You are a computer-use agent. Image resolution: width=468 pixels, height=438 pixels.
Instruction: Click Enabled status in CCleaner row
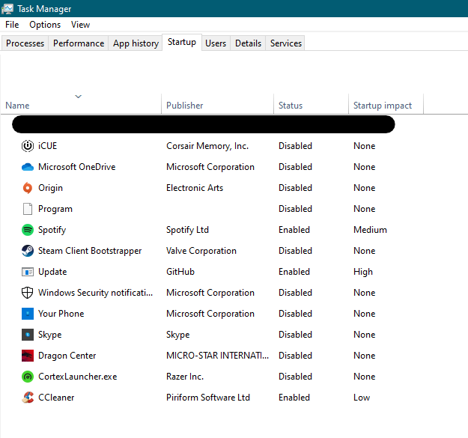click(x=294, y=398)
